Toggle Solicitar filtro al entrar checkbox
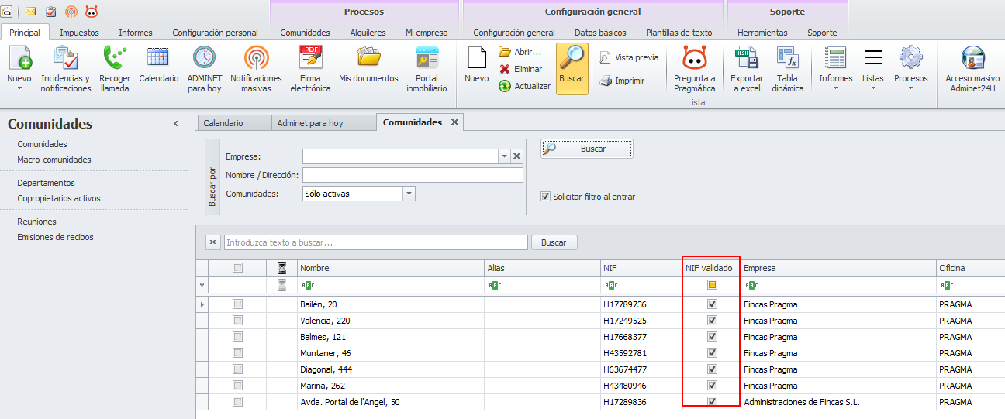Viewport: 1005px width, 419px height. click(x=545, y=197)
